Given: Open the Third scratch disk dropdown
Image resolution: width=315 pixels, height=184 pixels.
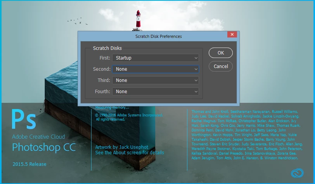Looking at the screenshot, I should tap(156, 80).
